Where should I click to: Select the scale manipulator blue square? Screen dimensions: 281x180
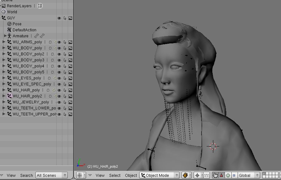coord(234,175)
